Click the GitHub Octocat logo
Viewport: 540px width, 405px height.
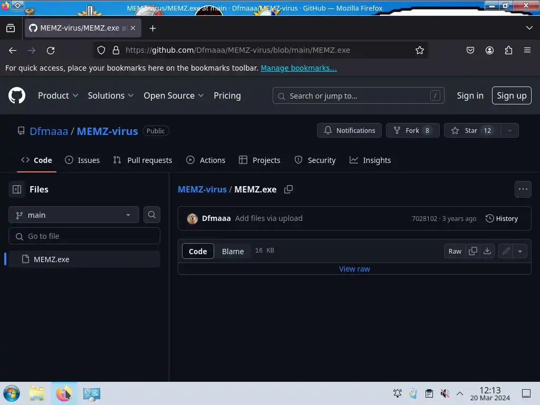(17, 95)
